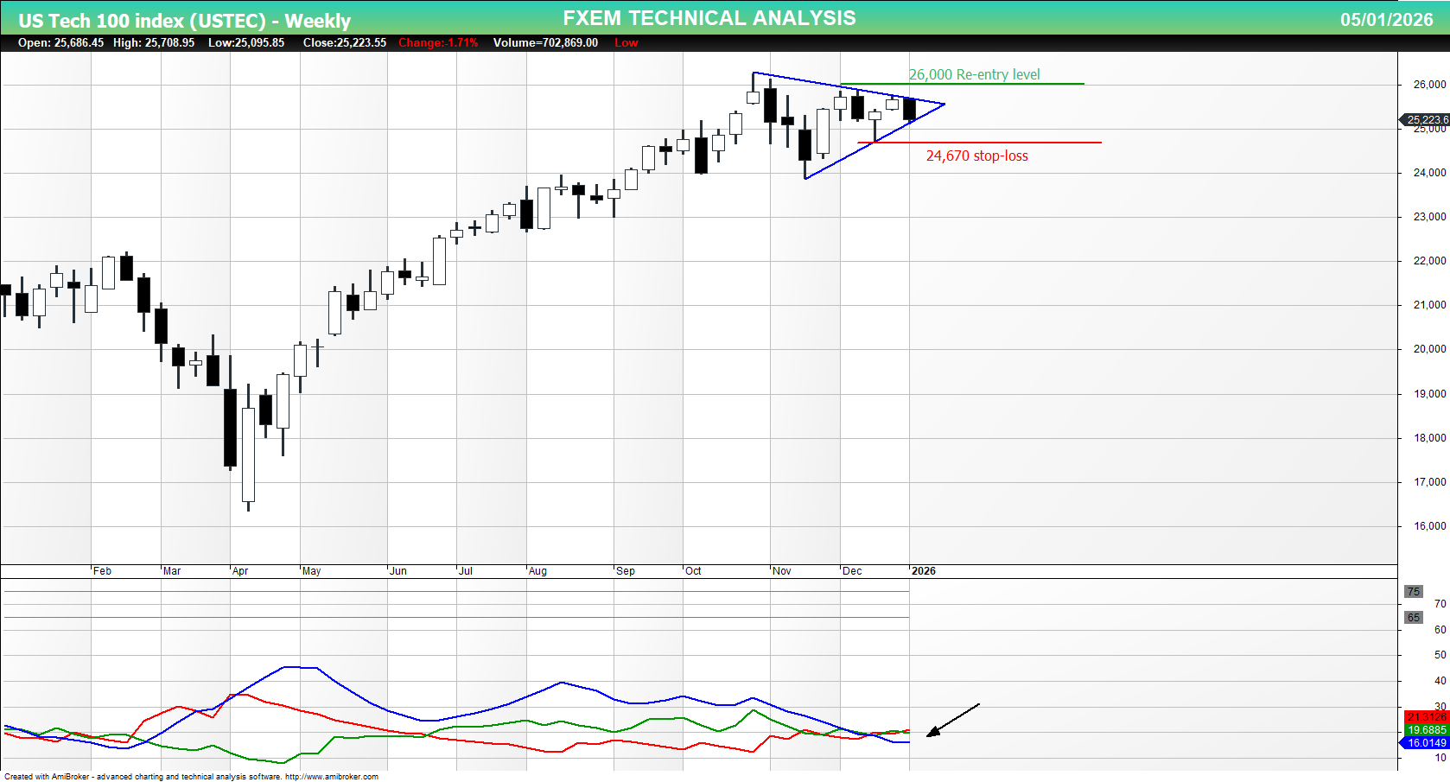Open the http://www.amibroker.com link
1450x782 pixels.
331,777
